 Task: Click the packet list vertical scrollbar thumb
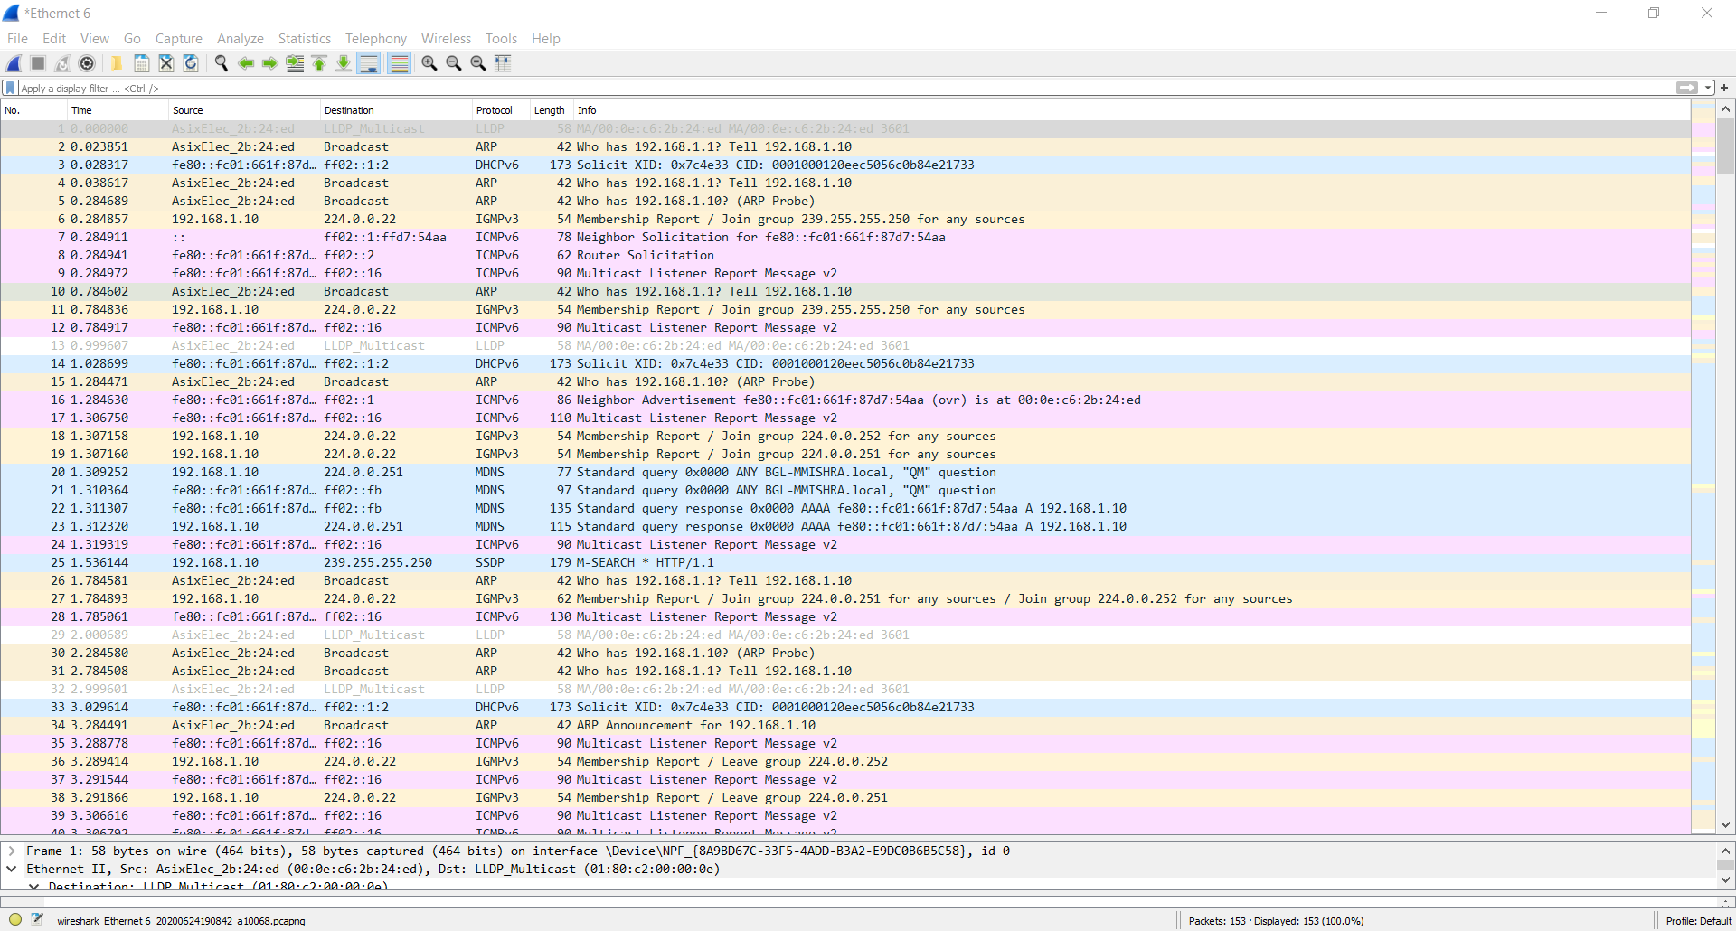click(x=1725, y=146)
